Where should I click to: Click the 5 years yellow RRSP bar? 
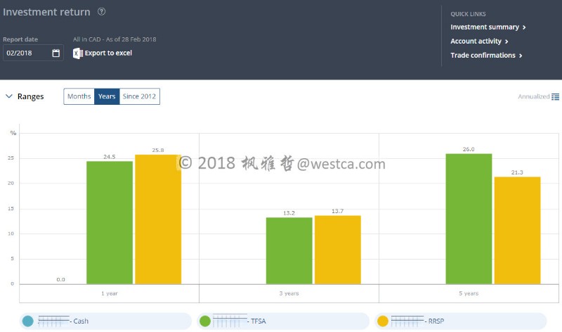518,229
